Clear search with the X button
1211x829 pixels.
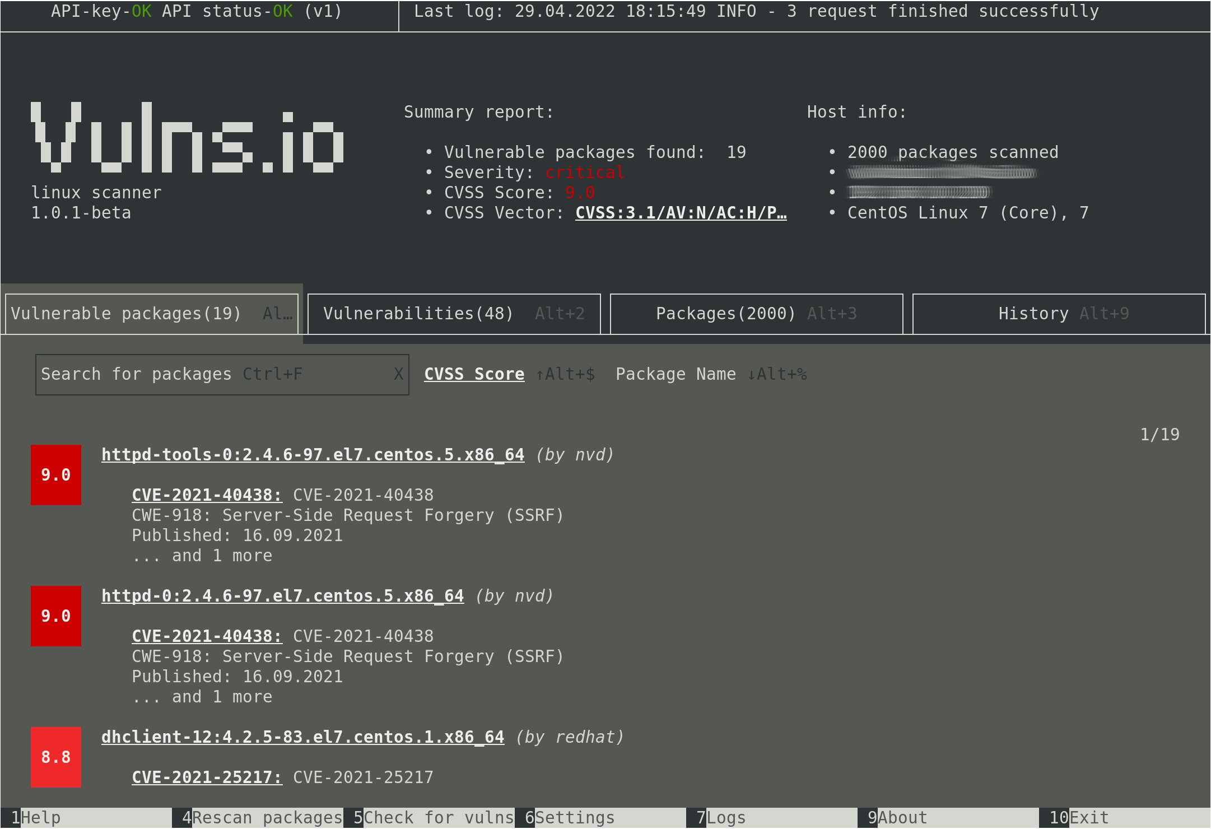(399, 374)
